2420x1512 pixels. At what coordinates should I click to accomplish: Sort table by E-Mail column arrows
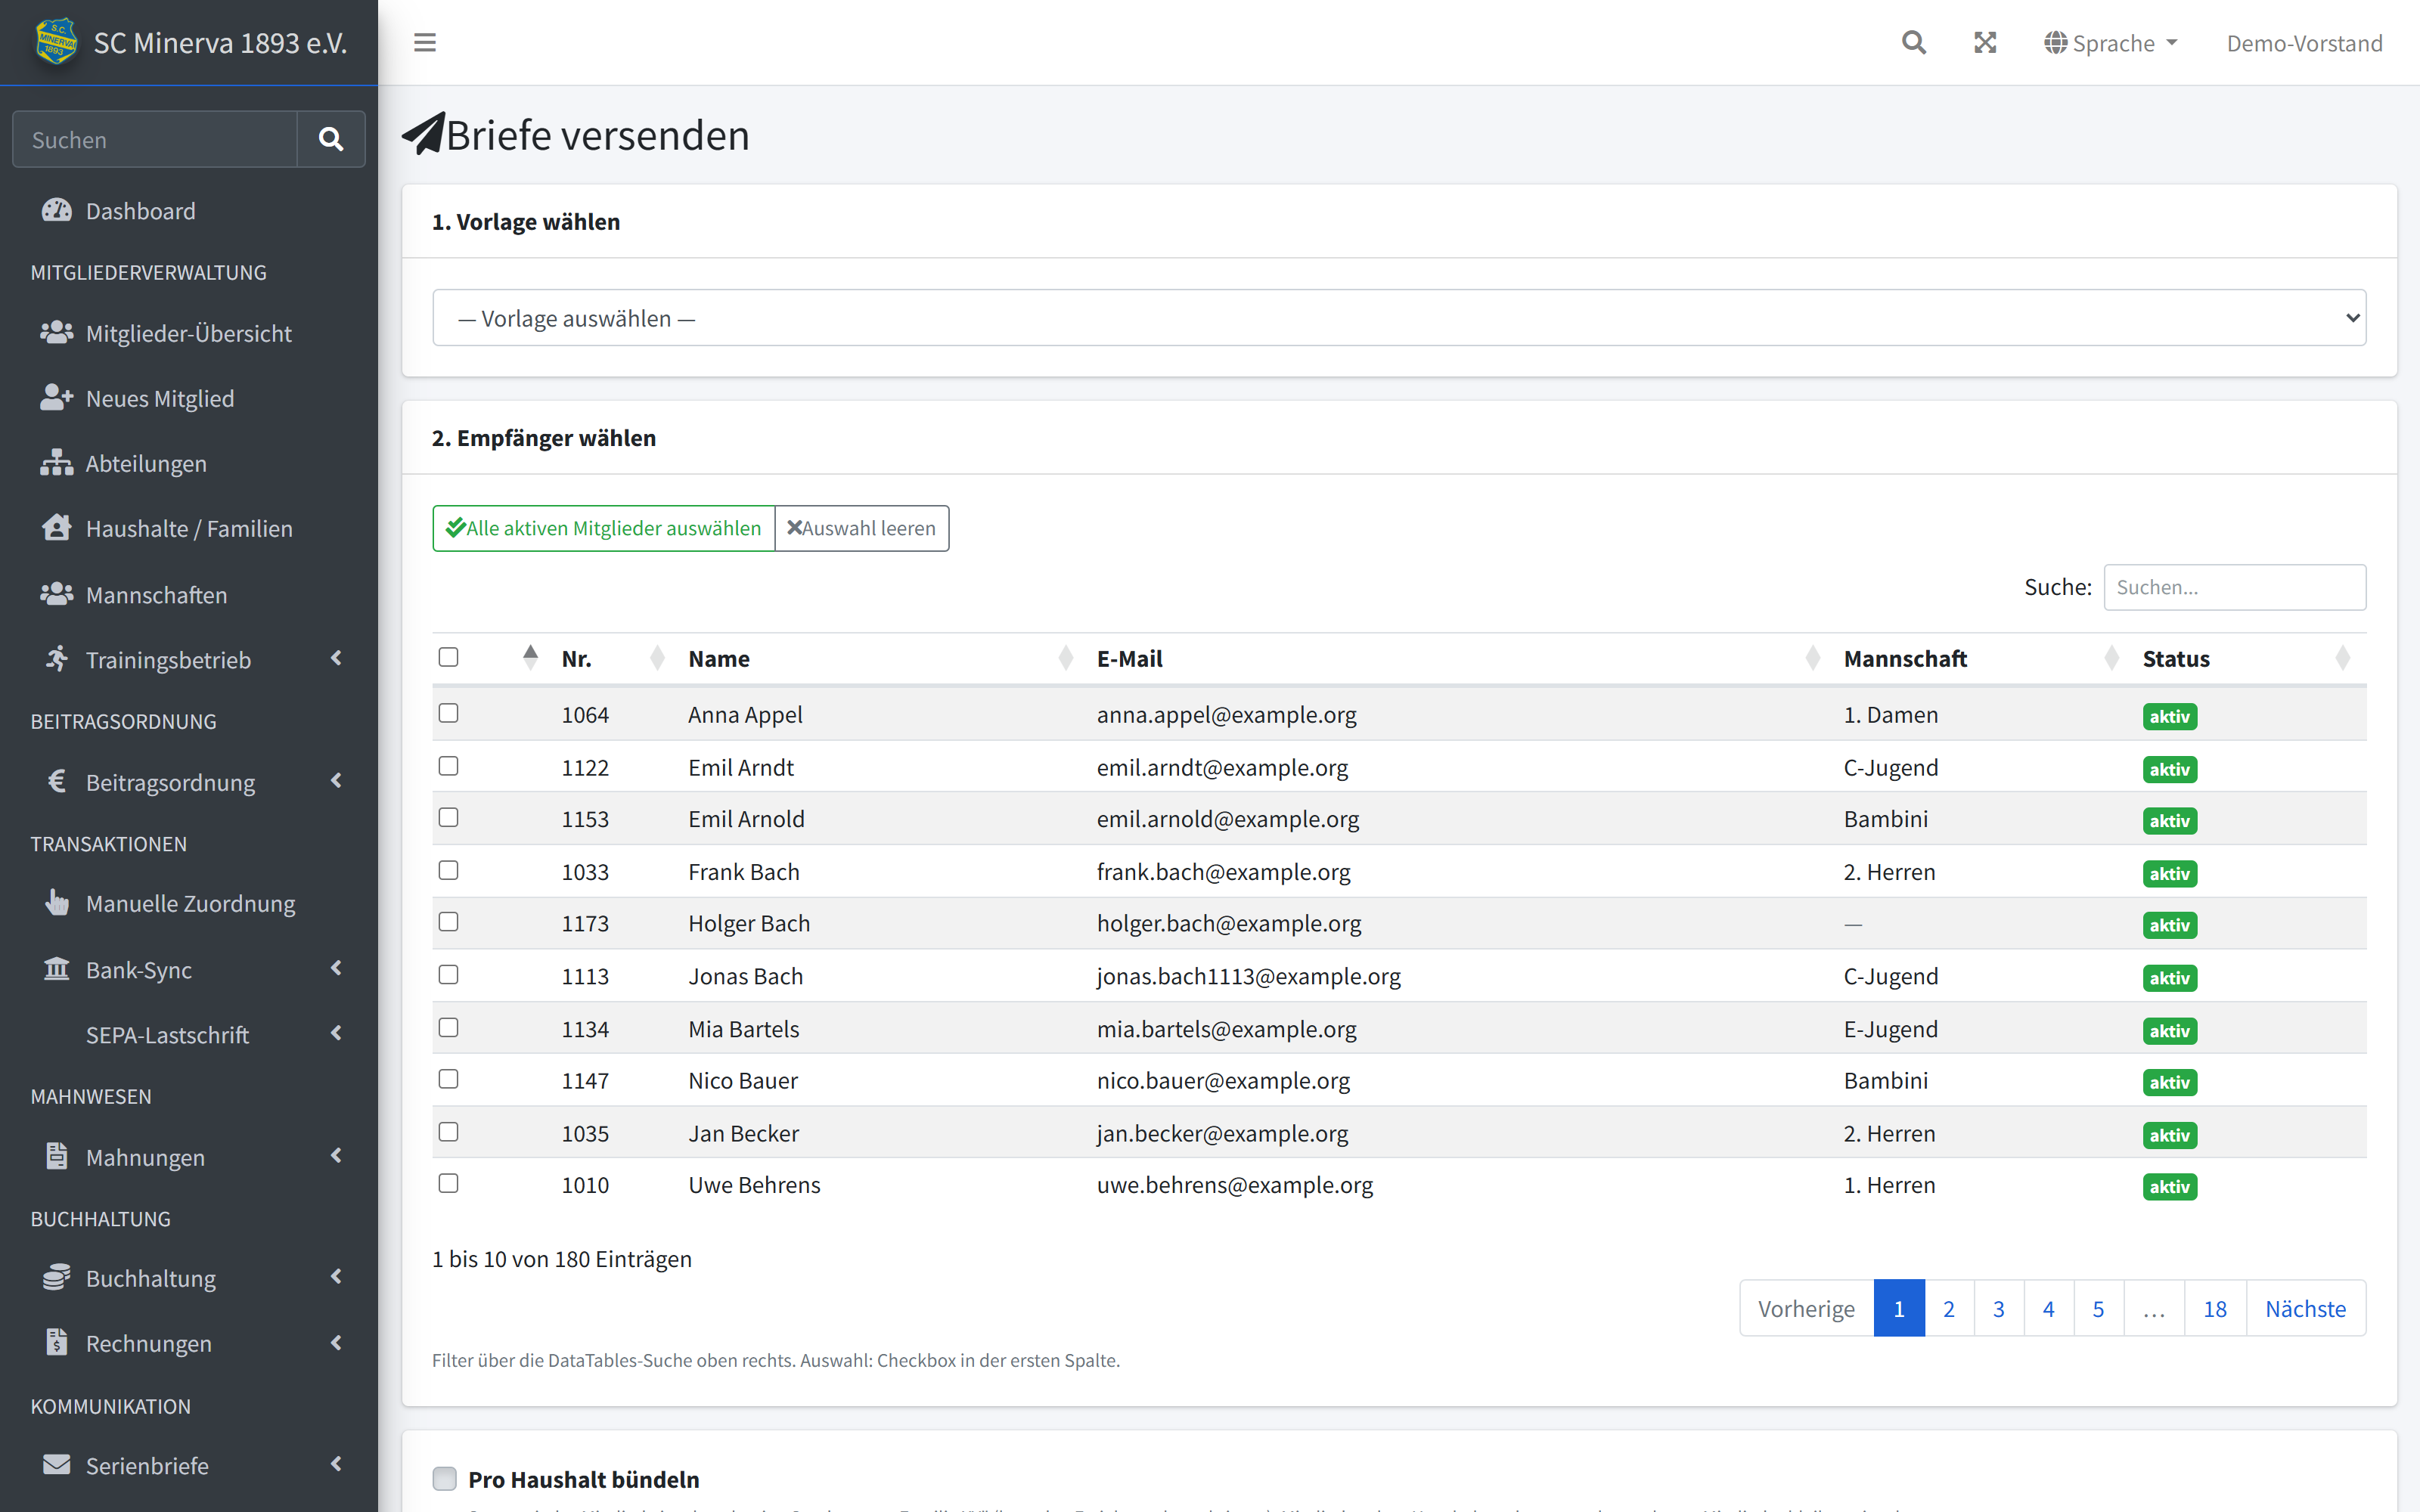1813,658
